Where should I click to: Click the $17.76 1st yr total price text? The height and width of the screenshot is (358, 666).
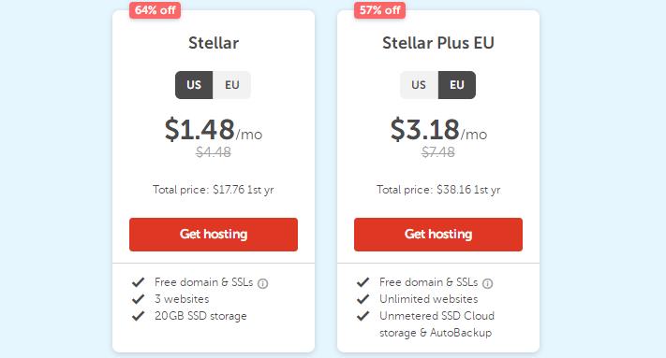pyautogui.click(x=244, y=190)
